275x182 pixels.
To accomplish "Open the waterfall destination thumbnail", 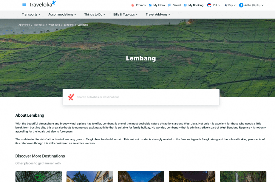I will tap(243, 176).
